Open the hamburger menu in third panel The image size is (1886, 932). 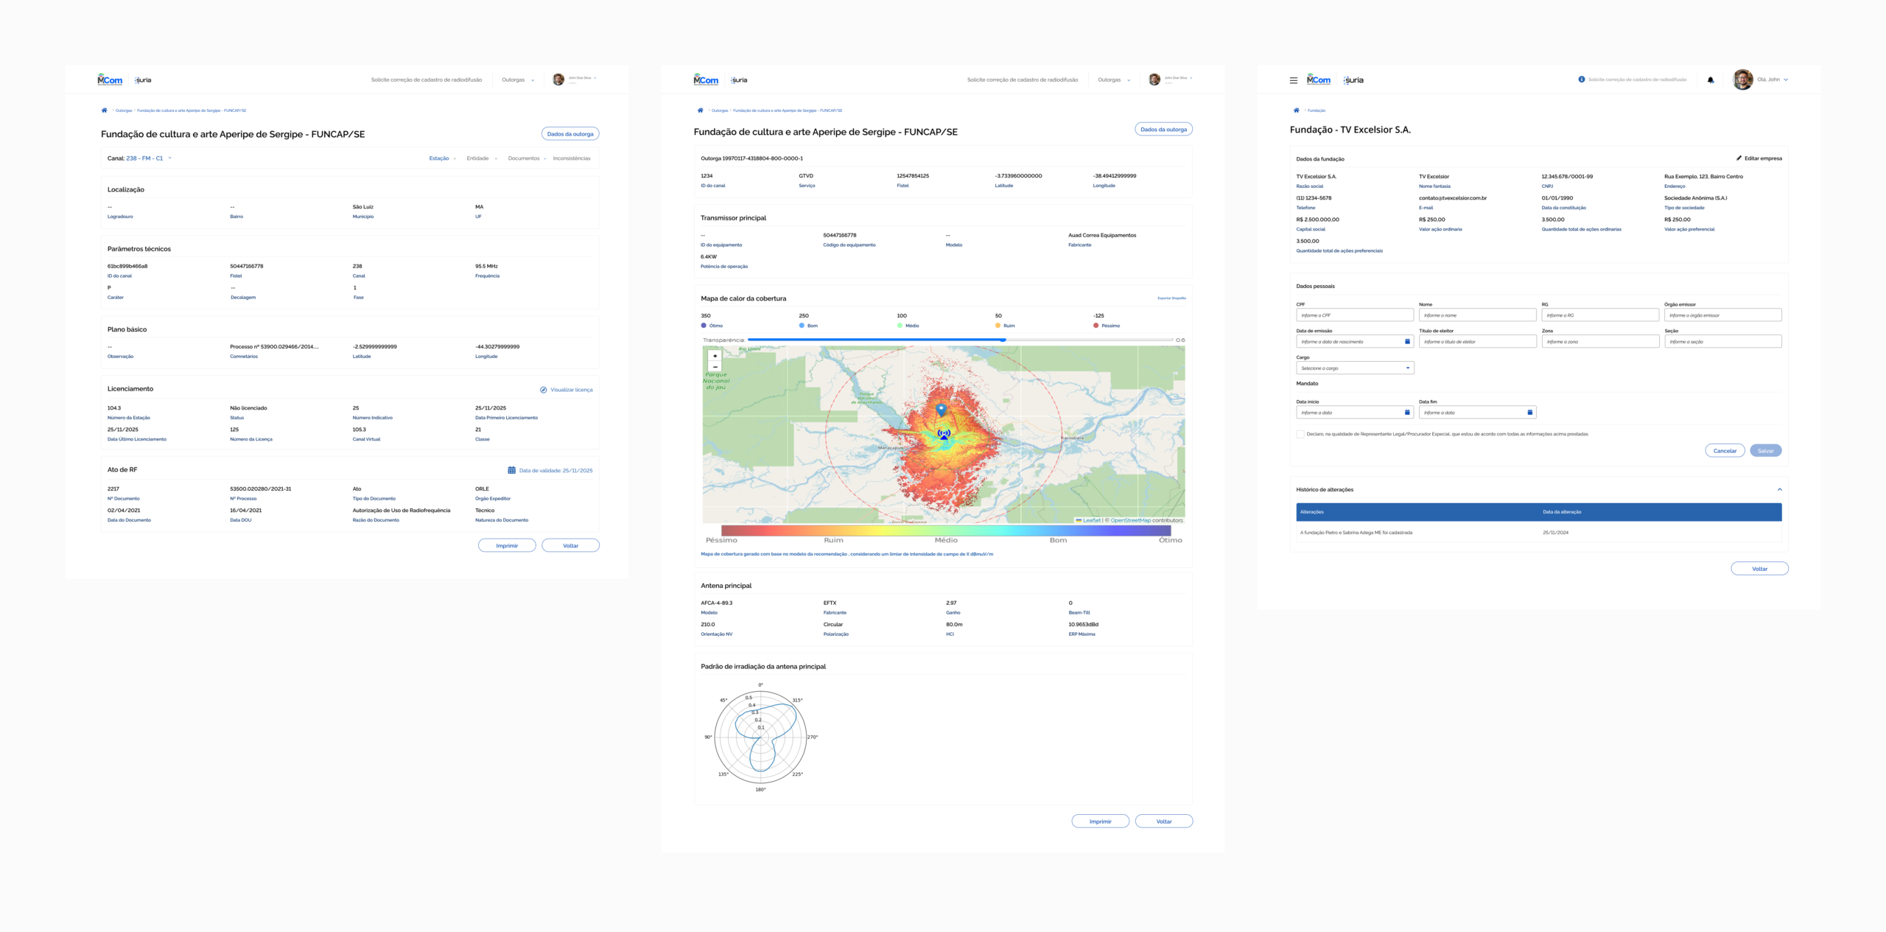click(x=1293, y=80)
